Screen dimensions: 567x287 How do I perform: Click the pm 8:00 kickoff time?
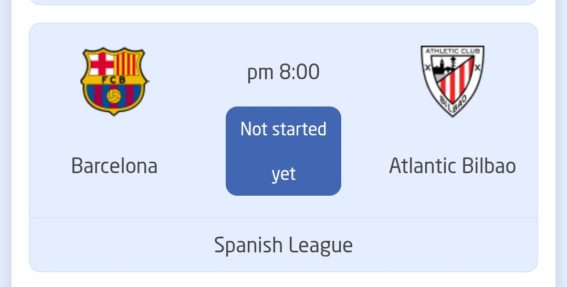coord(283,72)
